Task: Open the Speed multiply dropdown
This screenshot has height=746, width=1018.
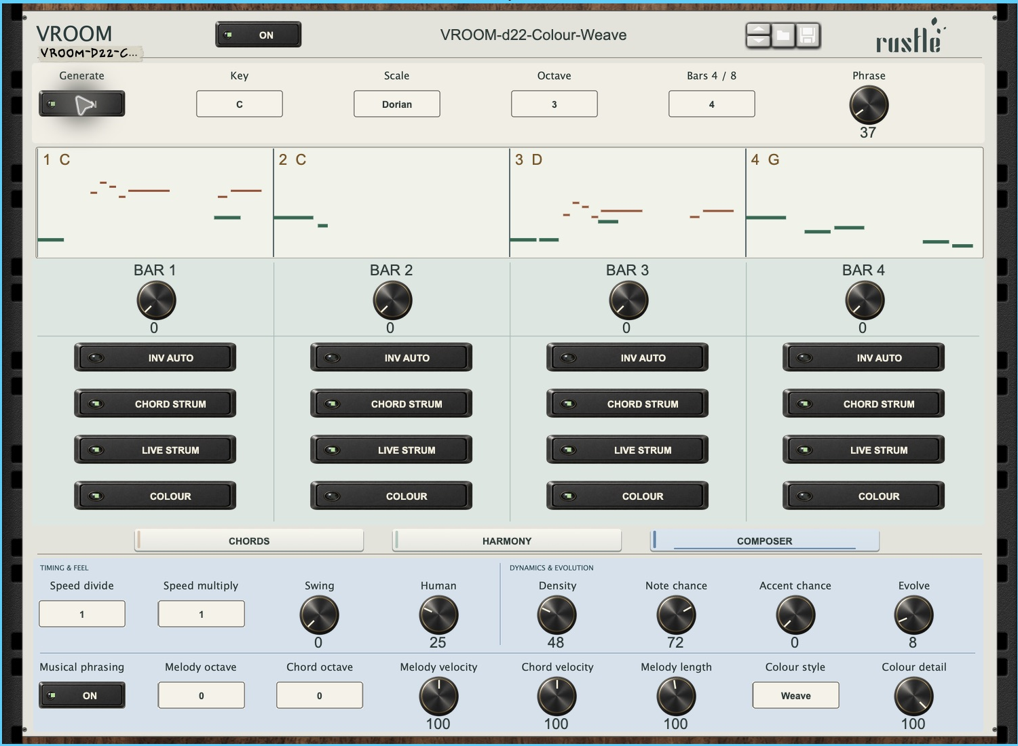Action: (202, 614)
